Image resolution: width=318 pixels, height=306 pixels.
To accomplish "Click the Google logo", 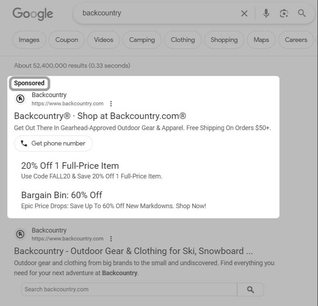I will coord(33,14).
